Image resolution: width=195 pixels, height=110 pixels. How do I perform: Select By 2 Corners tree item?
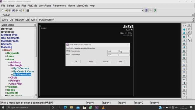tap(21, 68)
